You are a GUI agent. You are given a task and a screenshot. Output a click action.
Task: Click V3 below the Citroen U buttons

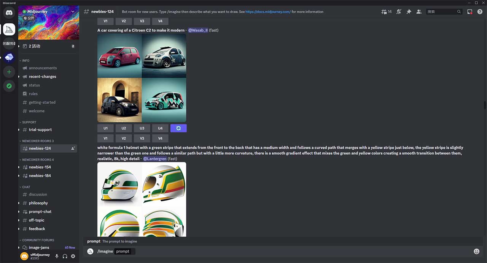142,138
